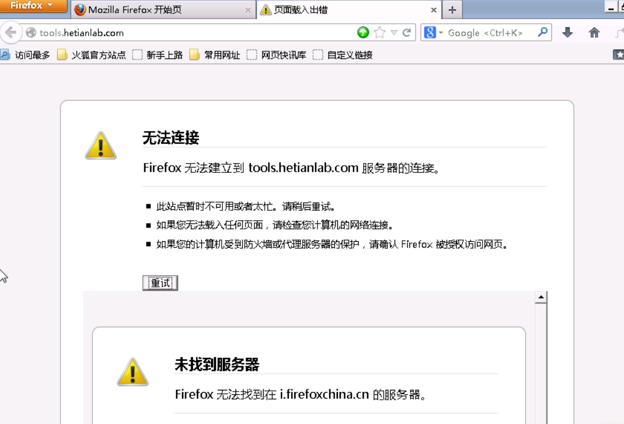Select the 页面载入出错 tab
The width and height of the screenshot is (624, 424).
[x=350, y=10]
